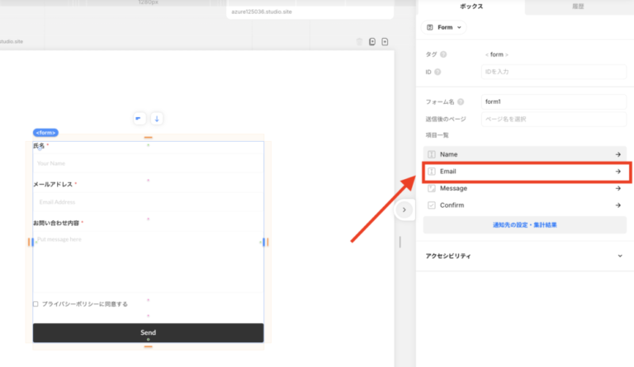Click the down arrow direction icon above form
Screen dimensions: 634x367
click(x=156, y=119)
